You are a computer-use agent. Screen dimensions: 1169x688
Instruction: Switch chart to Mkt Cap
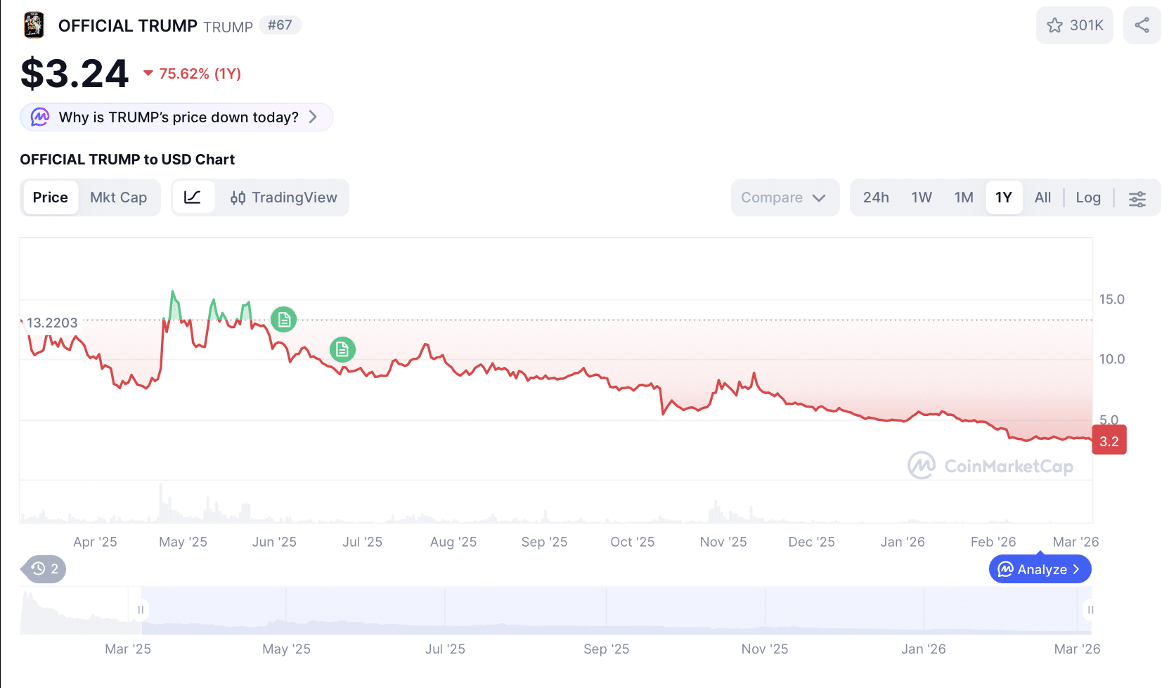coord(118,197)
